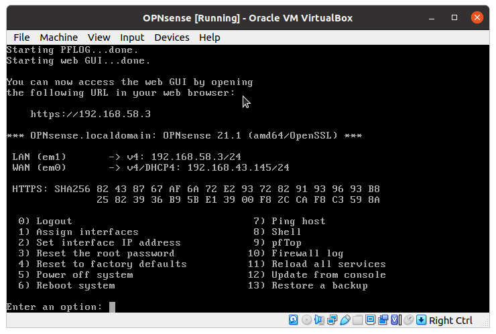Open the File menu

click(21, 37)
